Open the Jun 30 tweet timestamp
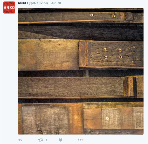 (56, 3)
